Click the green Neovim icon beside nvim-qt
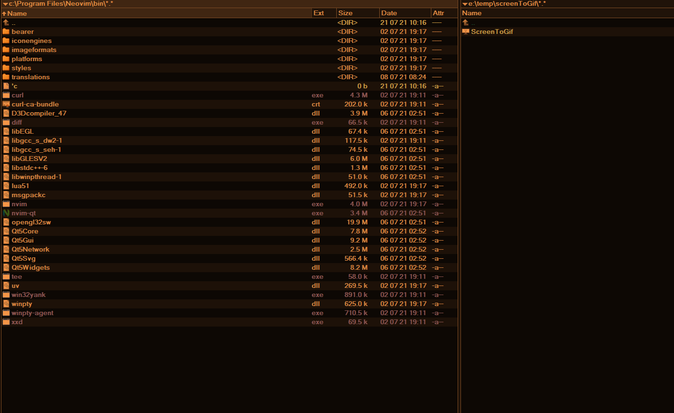This screenshot has width=674, height=413. [6, 213]
